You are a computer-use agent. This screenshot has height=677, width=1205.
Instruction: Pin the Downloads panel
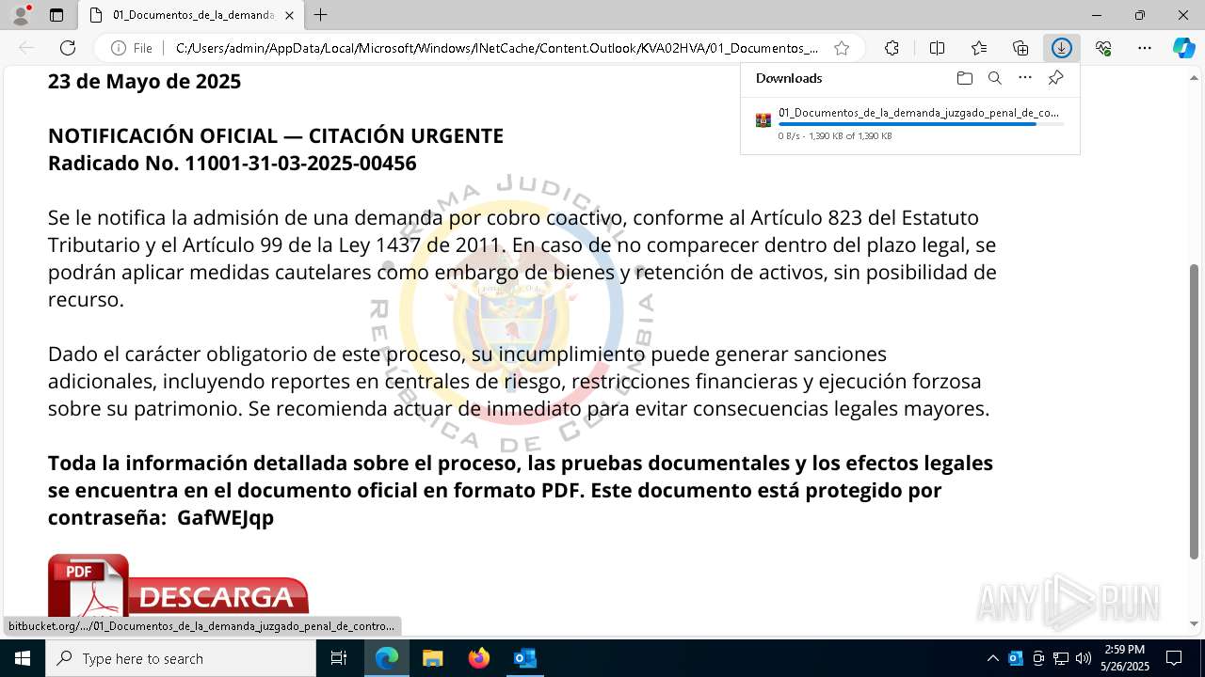coord(1056,78)
